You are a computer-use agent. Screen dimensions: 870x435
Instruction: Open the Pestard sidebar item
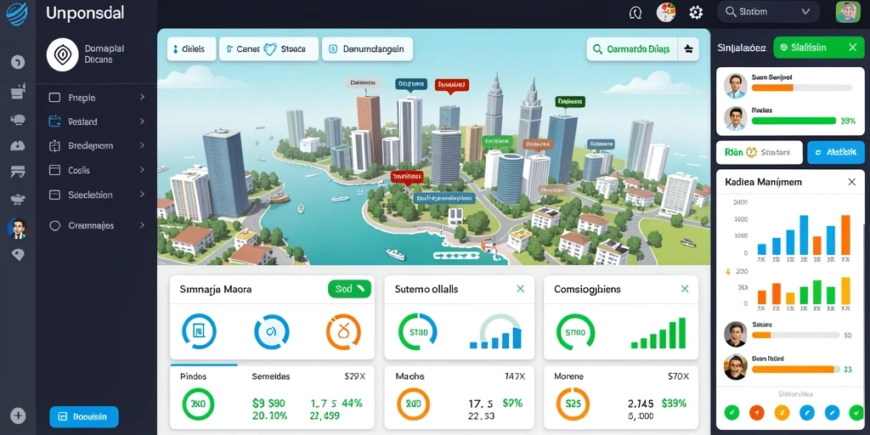[x=97, y=121]
